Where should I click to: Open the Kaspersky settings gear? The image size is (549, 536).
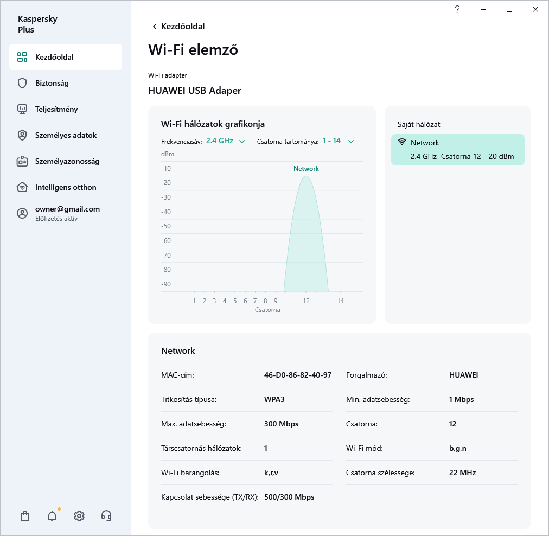79,516
